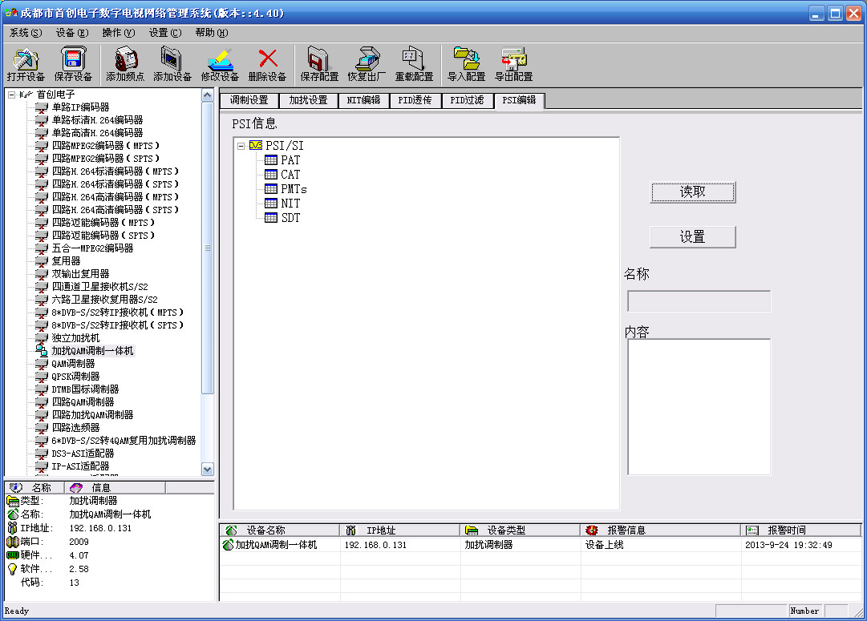The image size is (867, 621).
Task: Select DTMB国标调制器 in the tree
Action: tap(85, 389)
